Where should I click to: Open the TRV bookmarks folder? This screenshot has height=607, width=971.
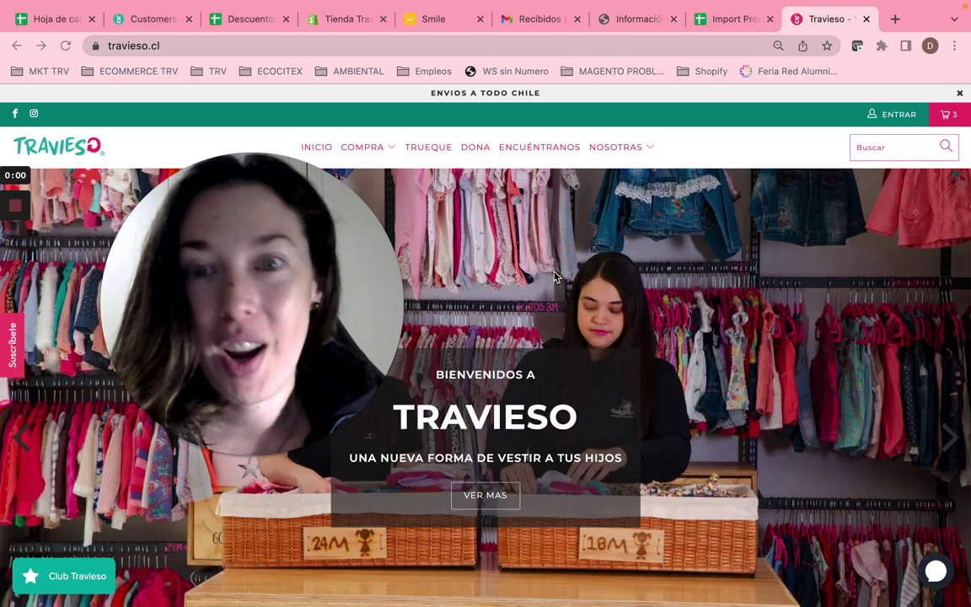coord(209,71)
